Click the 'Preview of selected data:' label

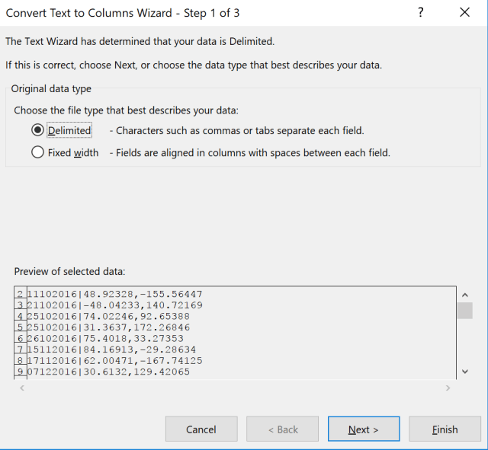(x=69, y=272)
